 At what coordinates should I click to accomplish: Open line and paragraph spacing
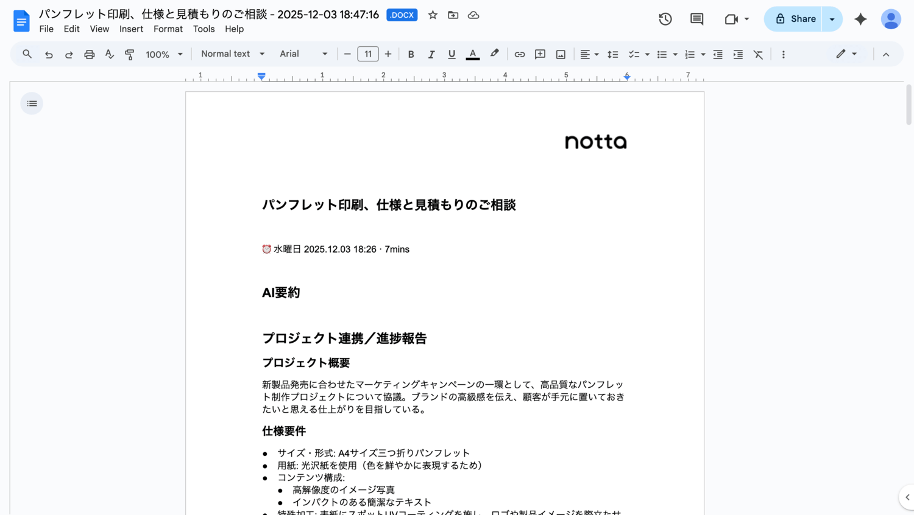tap(613, 54)
